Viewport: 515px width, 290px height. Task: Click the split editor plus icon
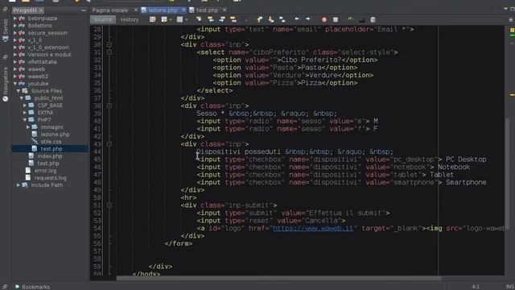511,19
